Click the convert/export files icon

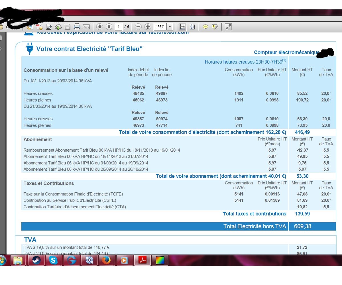click(30, 27)
